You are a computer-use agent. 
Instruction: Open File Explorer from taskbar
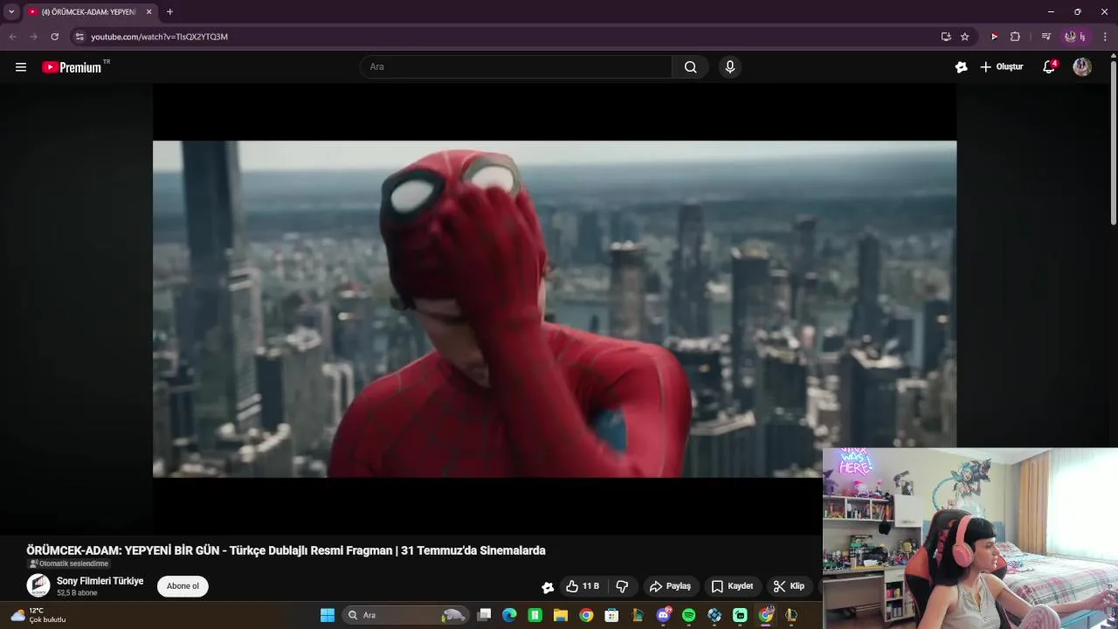tap(561, 615)
